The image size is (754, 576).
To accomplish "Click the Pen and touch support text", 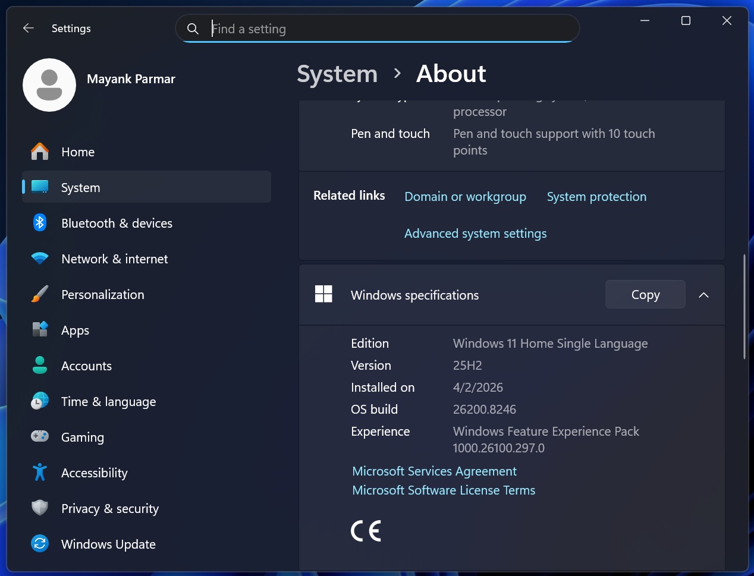I will (x=554, y=141).
